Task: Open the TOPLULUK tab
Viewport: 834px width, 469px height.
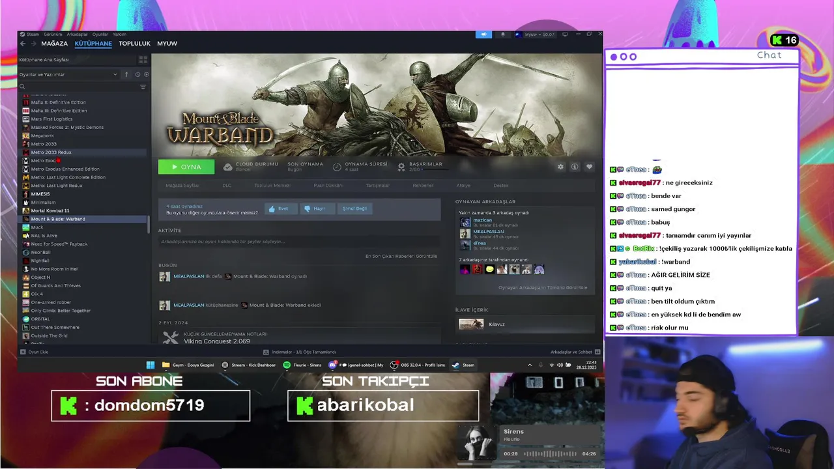Action: pyautogui.click(x=134, y=44)
